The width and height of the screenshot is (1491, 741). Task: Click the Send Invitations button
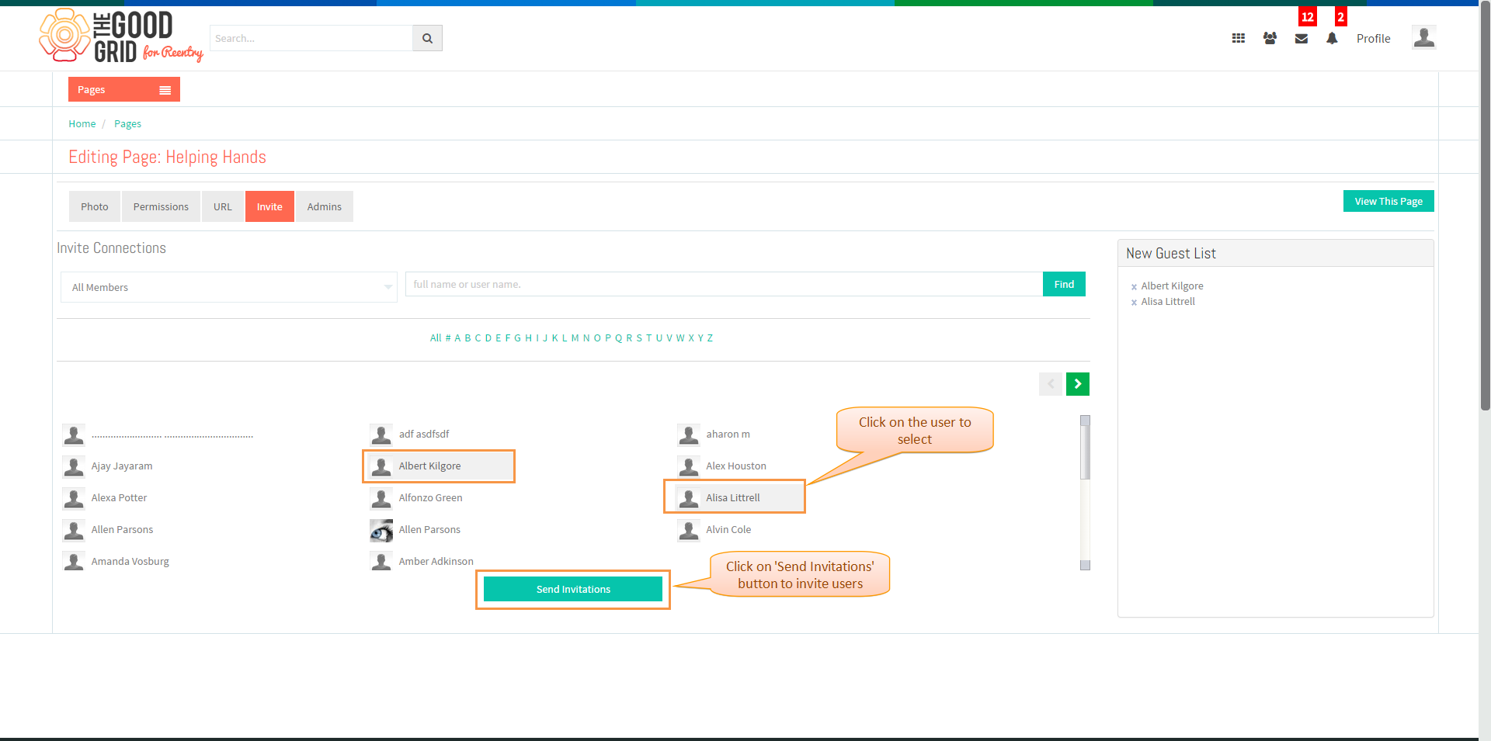(573, 589)
